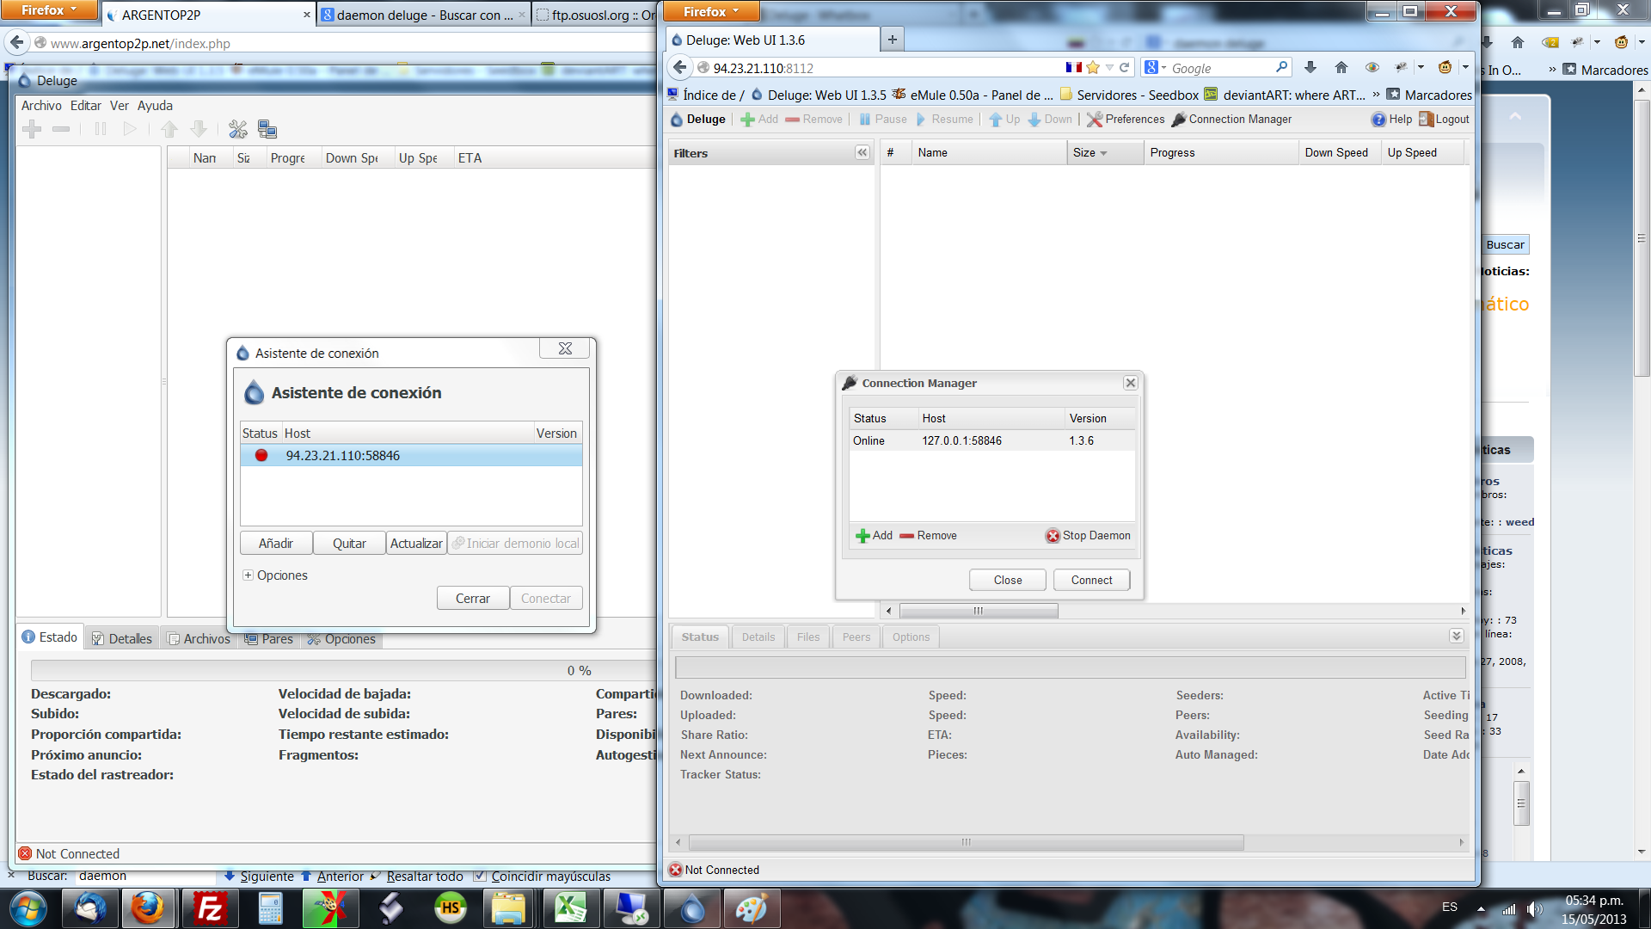Click Logout in the Web UI toolbar
The height and width of the screenshot is (929, 1651).
coord(1444,120)
